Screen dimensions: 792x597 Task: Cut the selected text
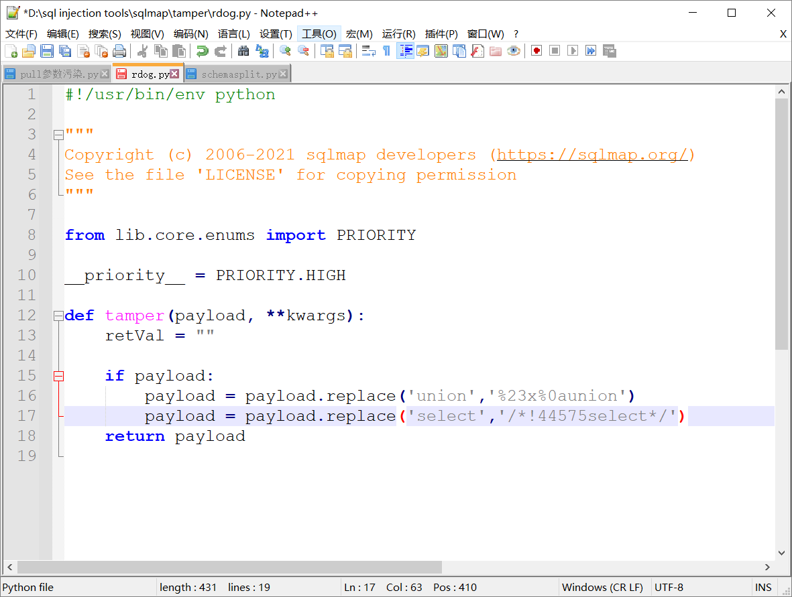click(143, 51)
